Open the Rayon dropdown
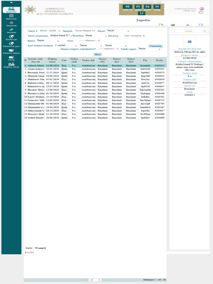Screen dimensions: 213x284 point(118,31)
